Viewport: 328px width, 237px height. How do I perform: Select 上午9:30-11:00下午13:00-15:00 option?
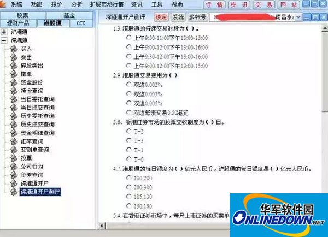129,38
